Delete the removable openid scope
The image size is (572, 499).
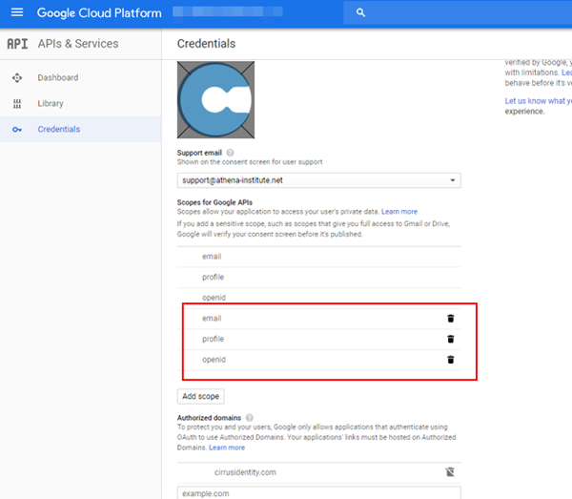451,360
